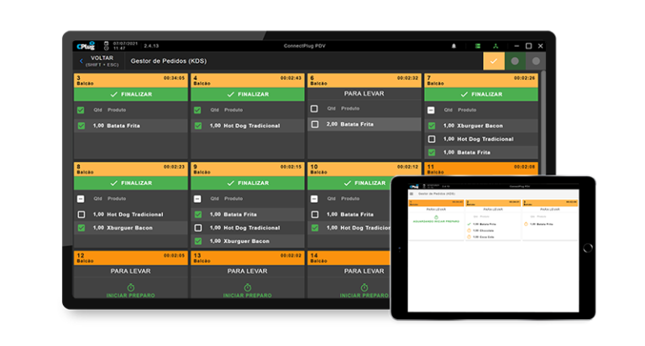Finalize order 4 with FINALIZAR
Screen dimensions: 645x346
(x=247, y=95)
